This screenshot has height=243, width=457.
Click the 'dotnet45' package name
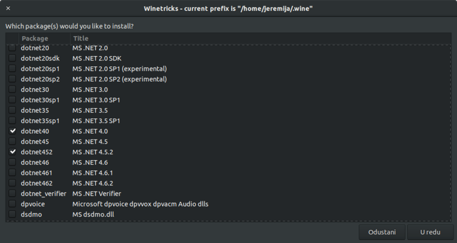[x=35, y=141]
